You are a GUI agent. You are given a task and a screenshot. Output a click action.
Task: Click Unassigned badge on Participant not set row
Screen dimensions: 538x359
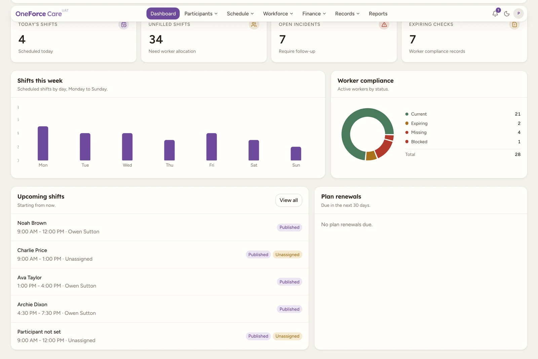pyautogui.click(x=287, y=336)
